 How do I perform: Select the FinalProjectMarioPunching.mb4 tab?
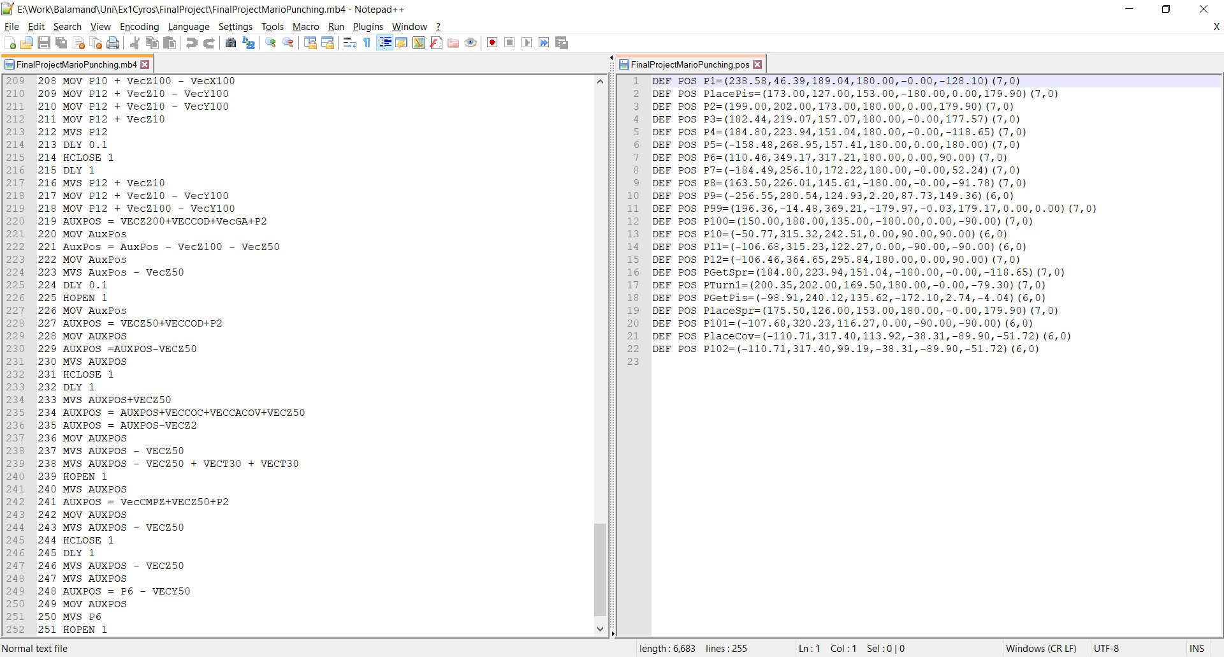(x=76, y=64)
